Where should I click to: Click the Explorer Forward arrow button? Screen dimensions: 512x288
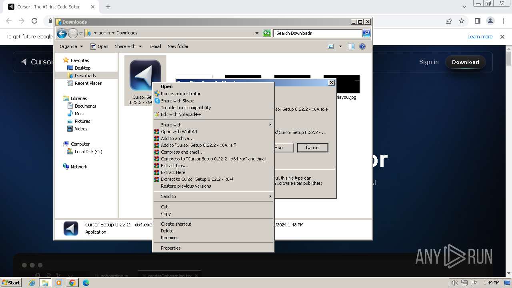pyautogui.click(x=73, y=33)
